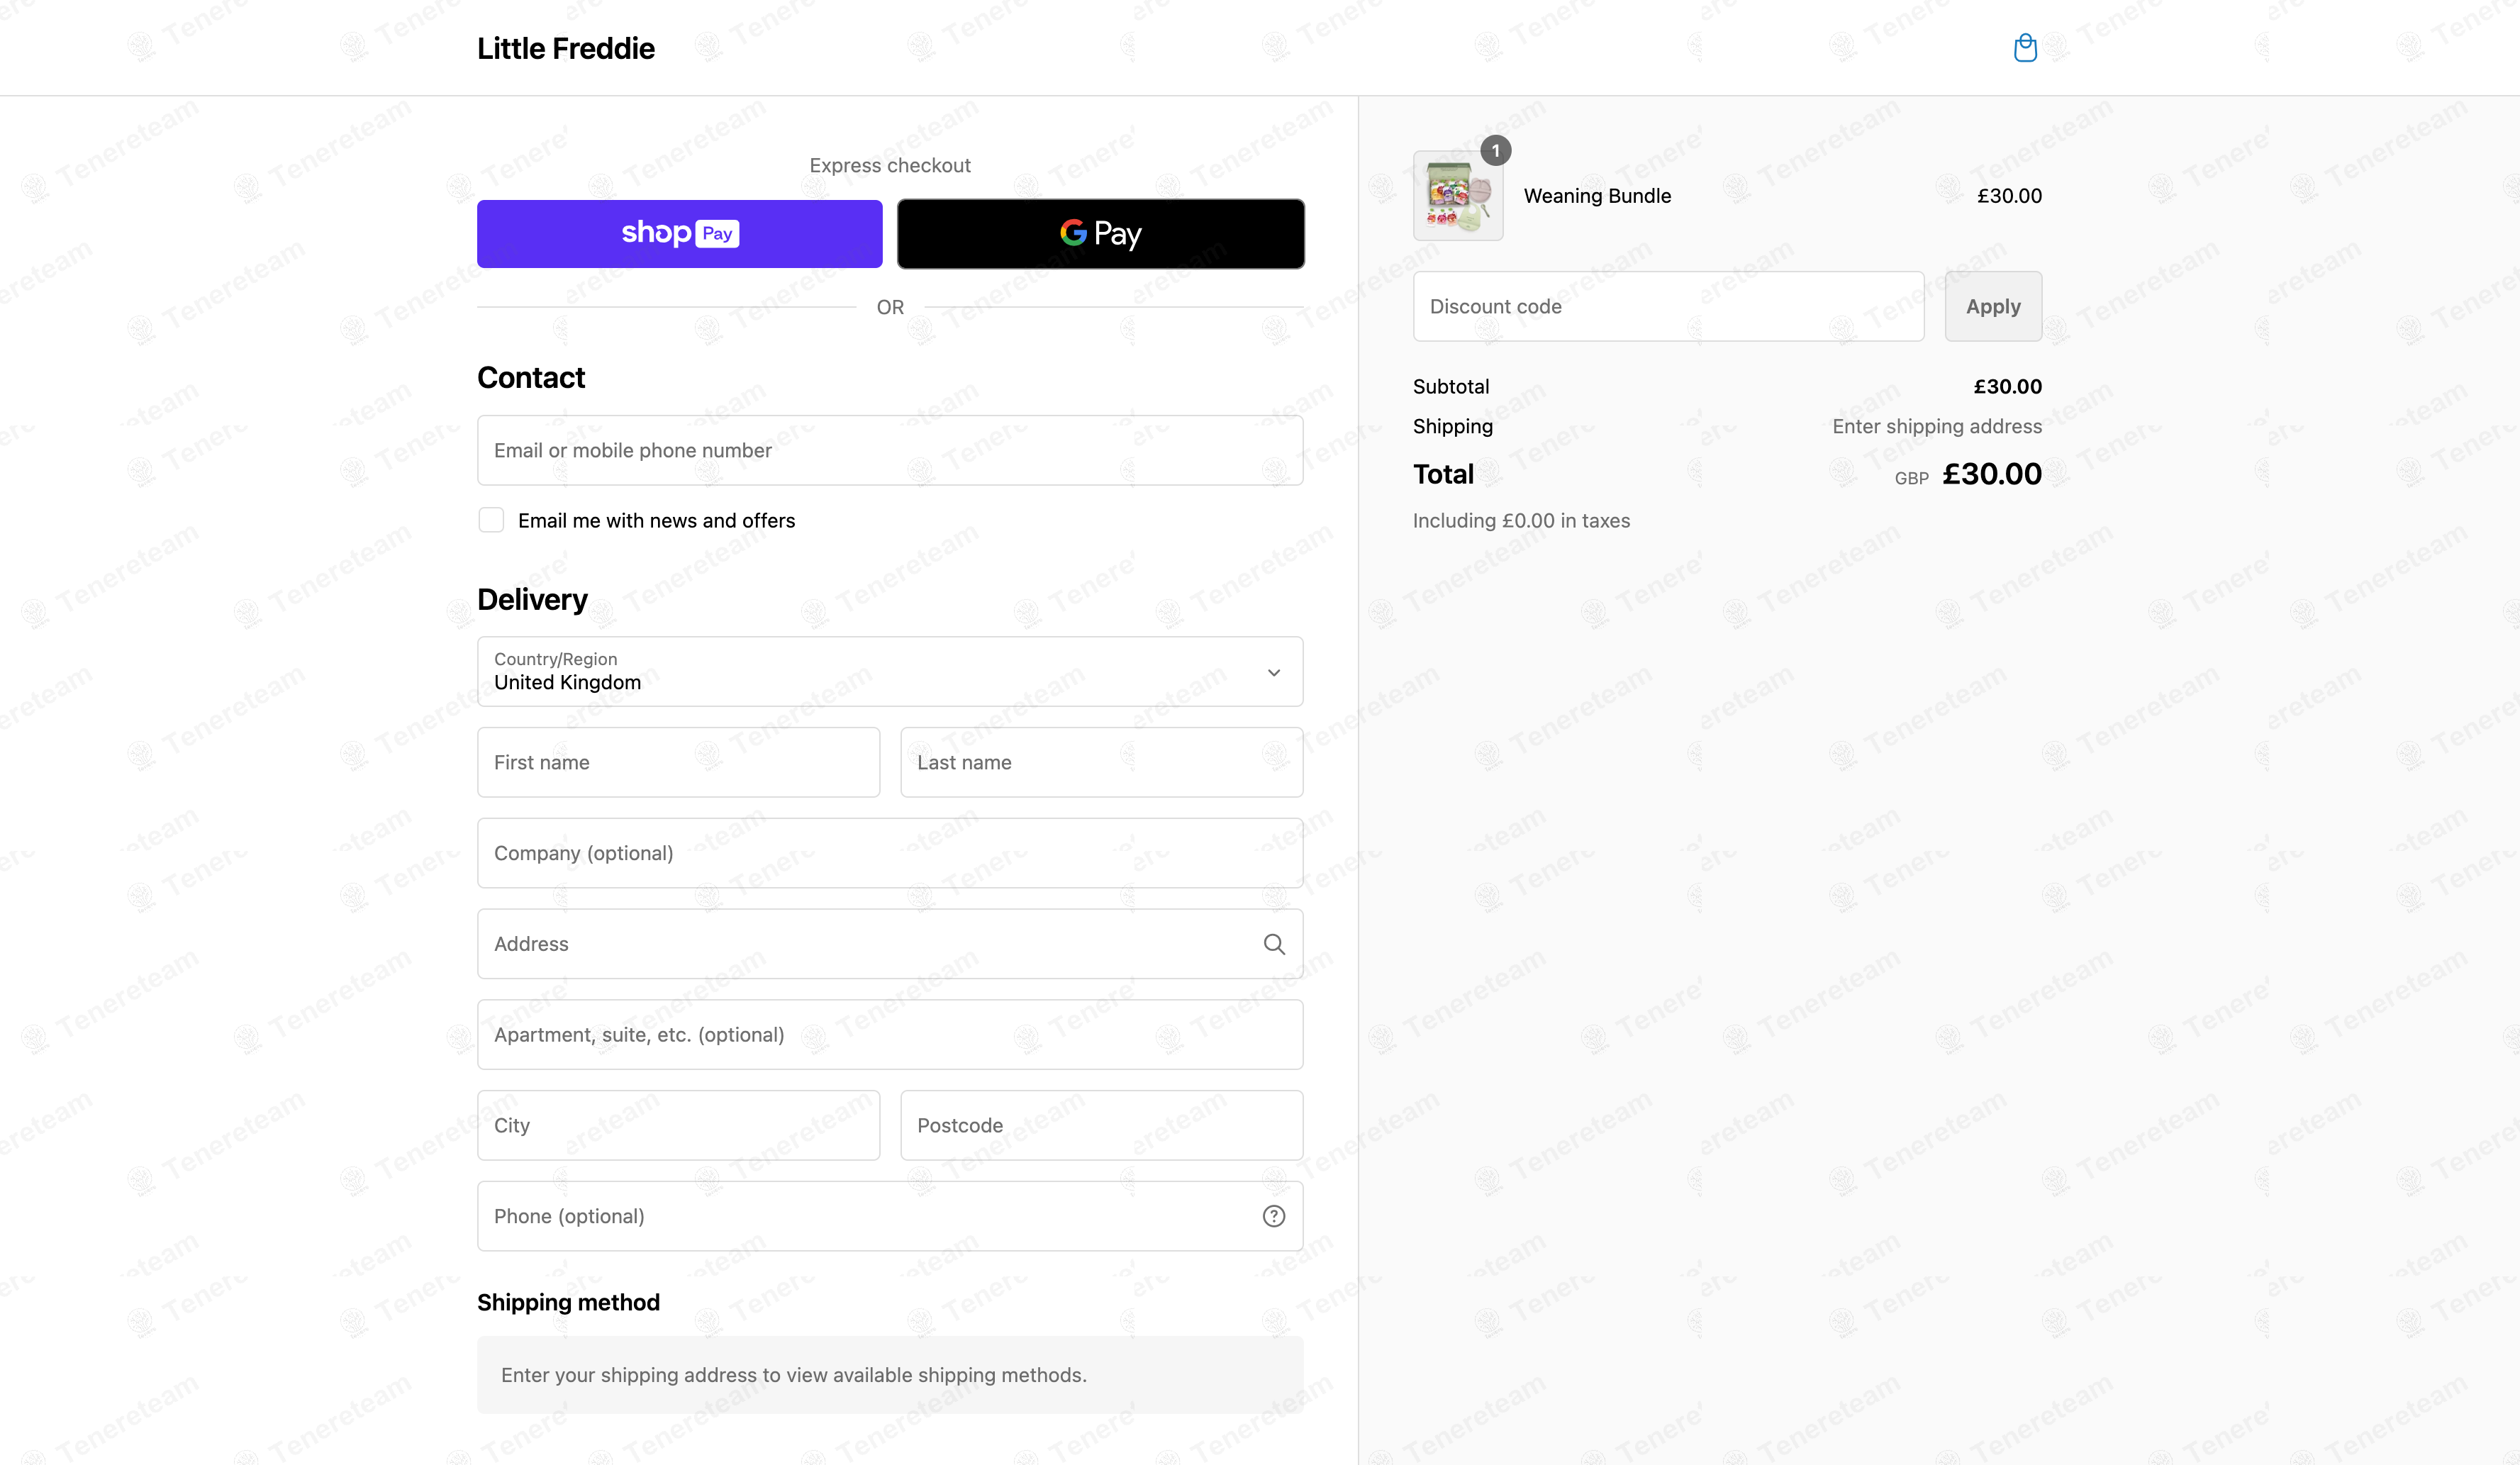Click the phone field help question icon
Viewport: 2520px width, 1465px height.
1274,1216
